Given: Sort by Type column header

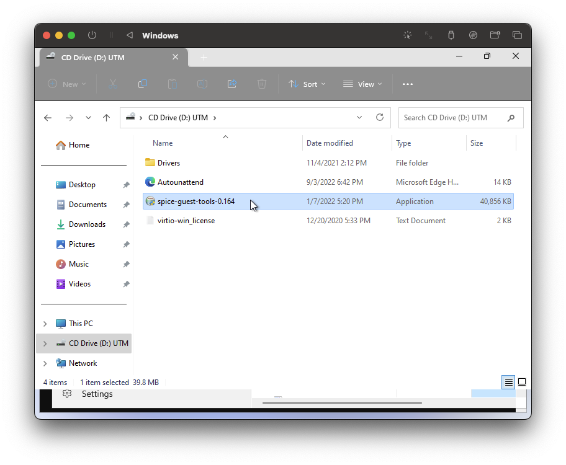Looking at the screenshot, I should [x=403, y=143].
